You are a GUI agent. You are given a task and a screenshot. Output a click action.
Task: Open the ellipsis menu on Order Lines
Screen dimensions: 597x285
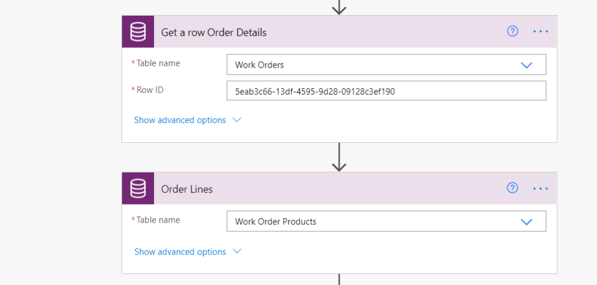click(x=541, y=188)
